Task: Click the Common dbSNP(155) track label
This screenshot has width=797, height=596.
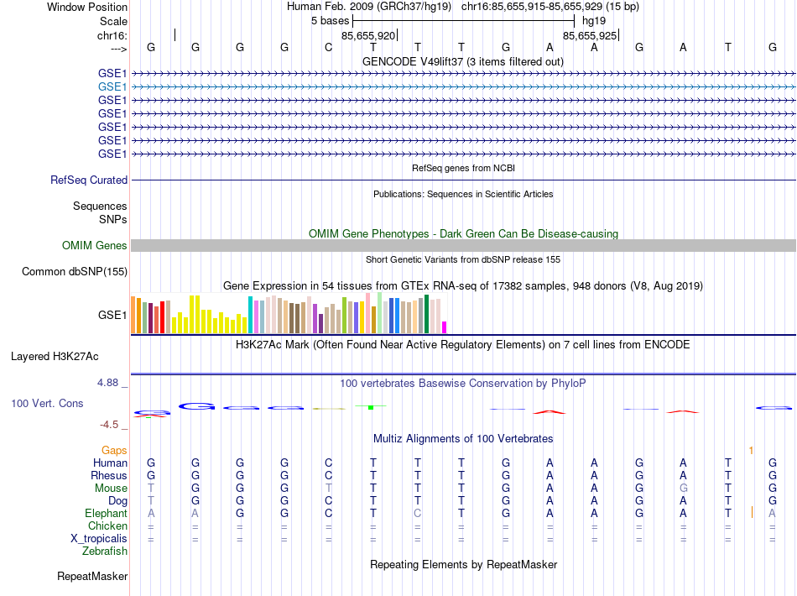Action: 75,271
